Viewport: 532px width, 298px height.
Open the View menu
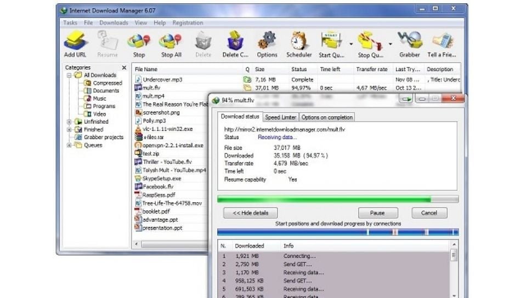click(141, 22)
